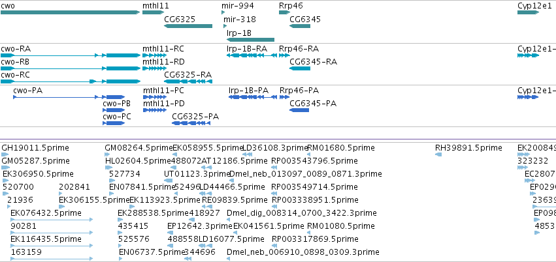The image size is (556, 262).
Task: Select the mir-318 gene label
Action: [240, 19]
